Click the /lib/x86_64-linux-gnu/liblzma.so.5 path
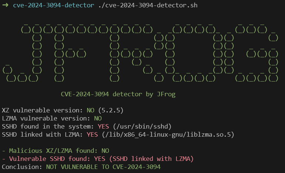This screenshot has width=285, height=173. pos(166,134)
